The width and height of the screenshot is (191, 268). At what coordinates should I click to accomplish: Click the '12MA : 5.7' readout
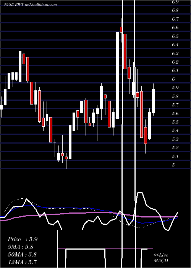pos(23,262)
